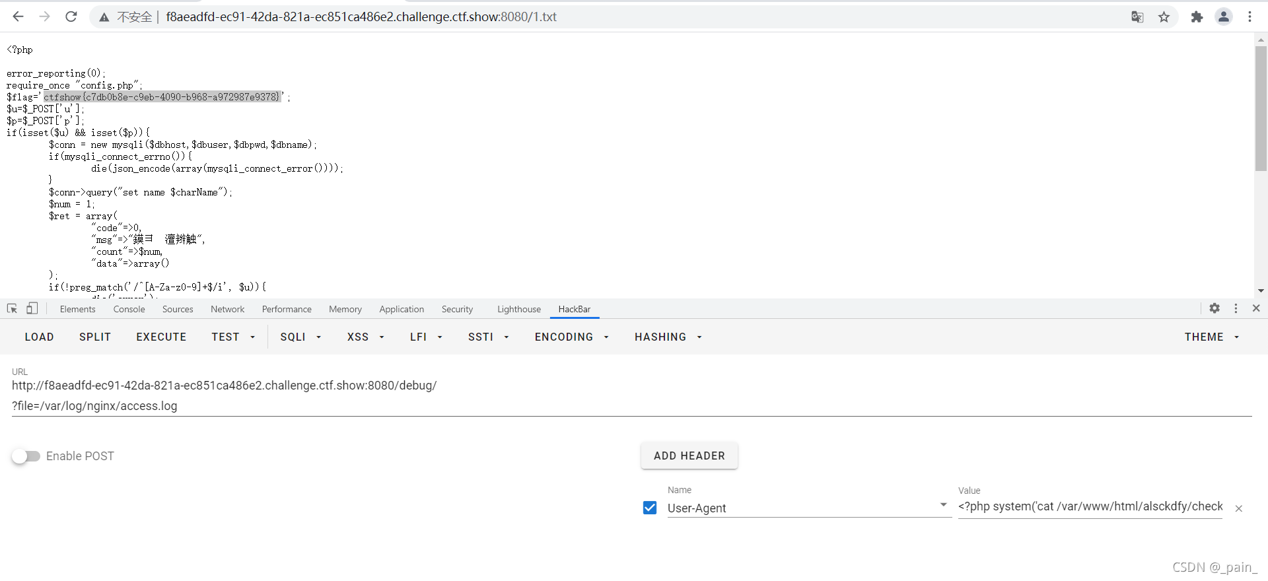Uncheck the User-Agent header checkbox

[x=650, y=508]
